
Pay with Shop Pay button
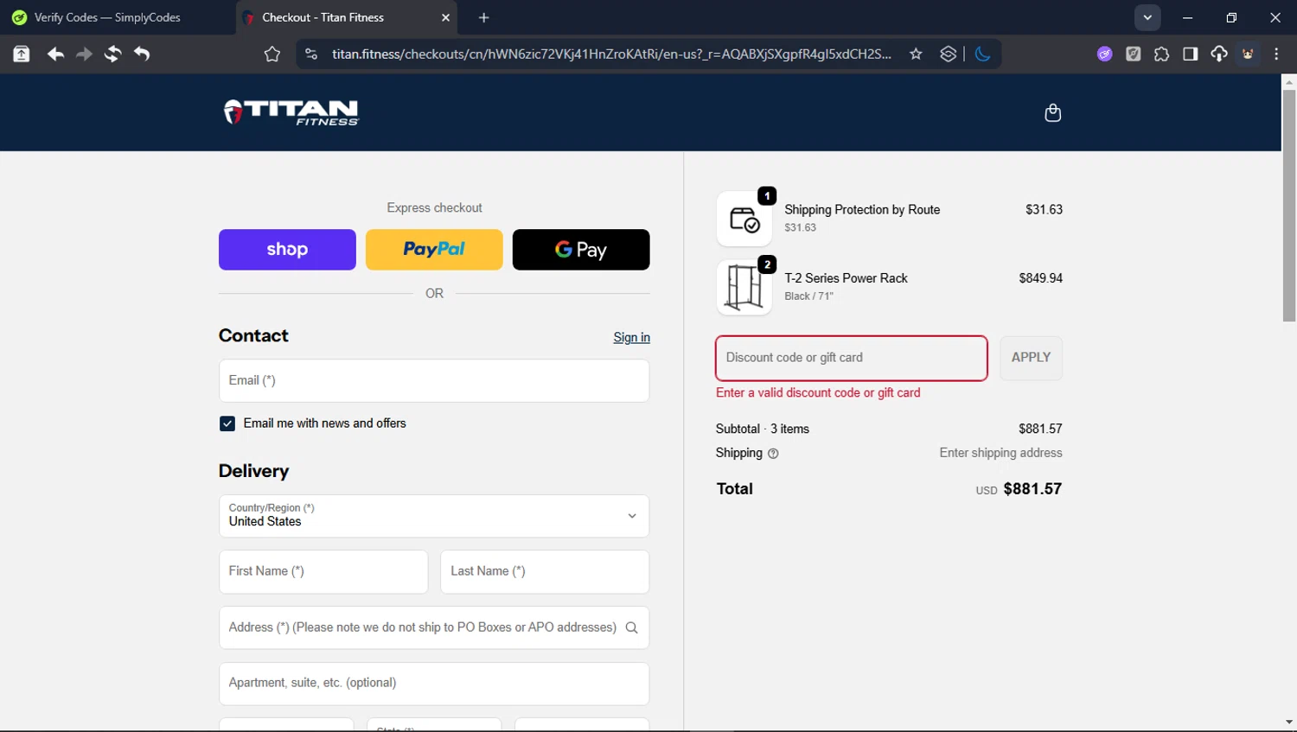[287, 250]
